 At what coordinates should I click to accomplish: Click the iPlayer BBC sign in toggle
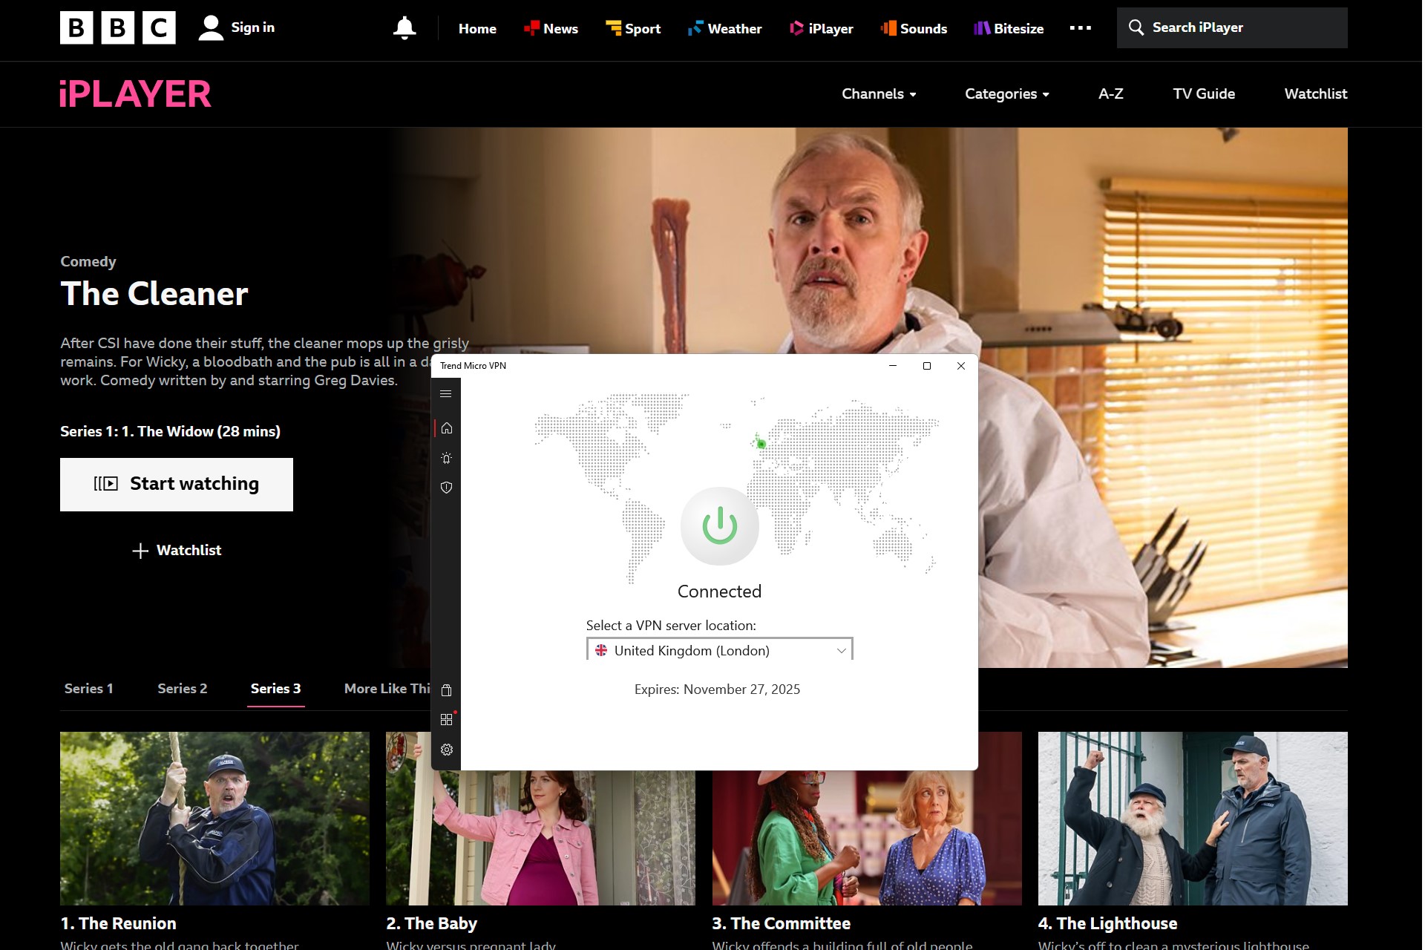tap(235, 27)
